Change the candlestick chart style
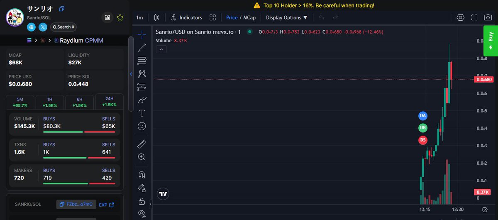This screenshot has width=498, height=220. (x=157, y=17)
